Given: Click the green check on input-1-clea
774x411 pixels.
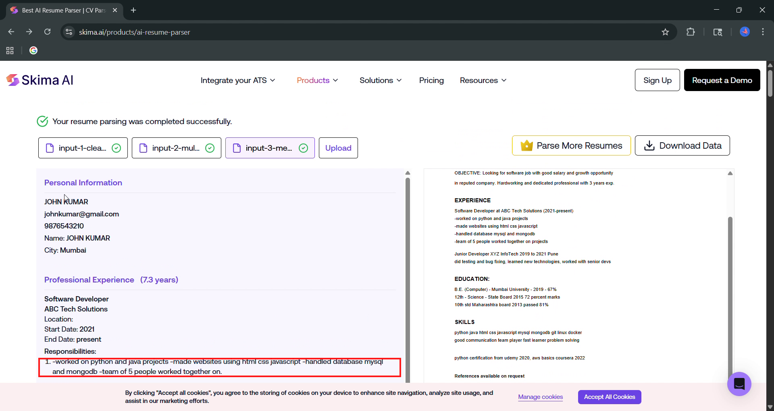Looking at the screenshot, I should pos(116,148).
